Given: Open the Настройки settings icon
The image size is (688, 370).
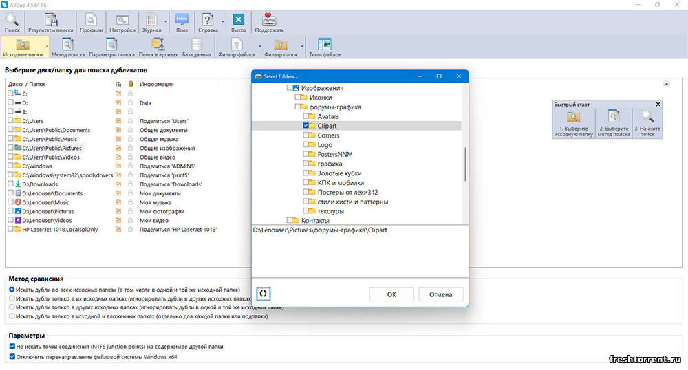Looking at the screenshot, I should coord(122,22).
